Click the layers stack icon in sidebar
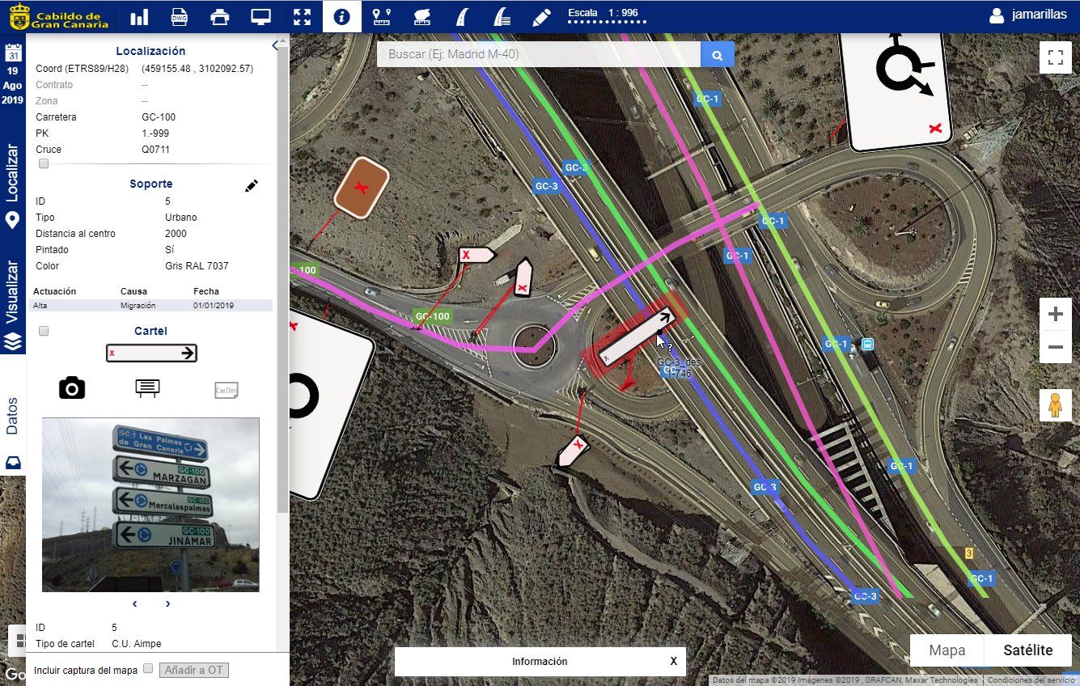 [13, 342]
